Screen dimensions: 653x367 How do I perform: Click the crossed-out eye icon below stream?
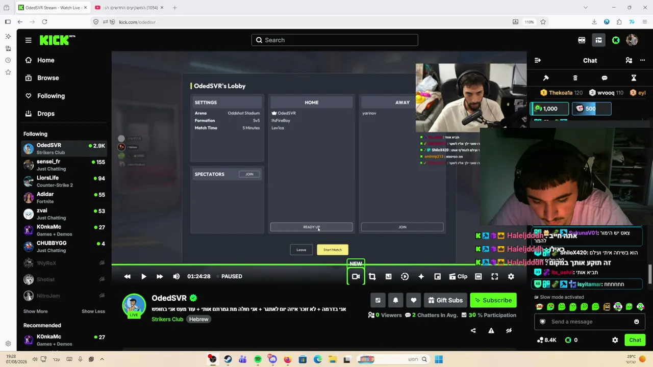pos(509,330)
